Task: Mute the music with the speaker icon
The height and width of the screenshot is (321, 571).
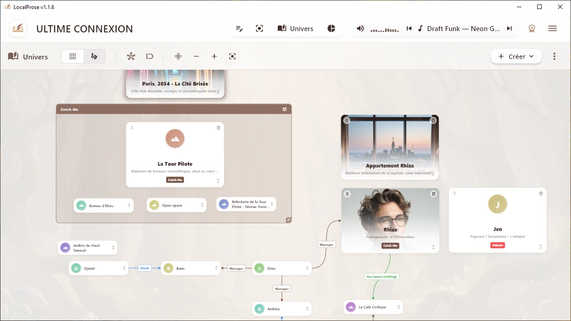Action: click(360, 28)
